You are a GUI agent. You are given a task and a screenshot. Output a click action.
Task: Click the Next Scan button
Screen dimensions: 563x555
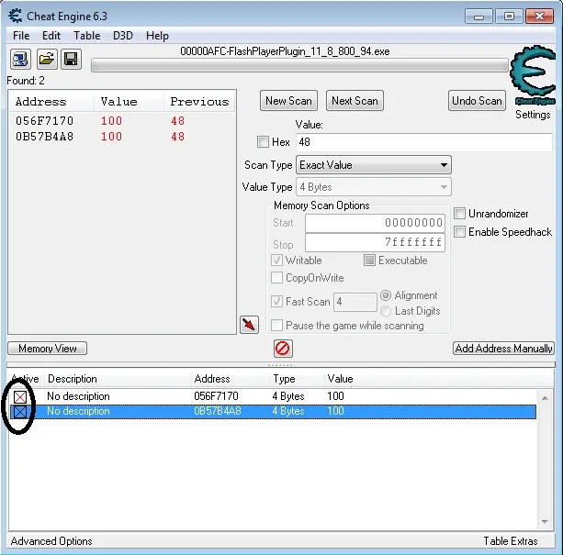(x=355, y=101)
